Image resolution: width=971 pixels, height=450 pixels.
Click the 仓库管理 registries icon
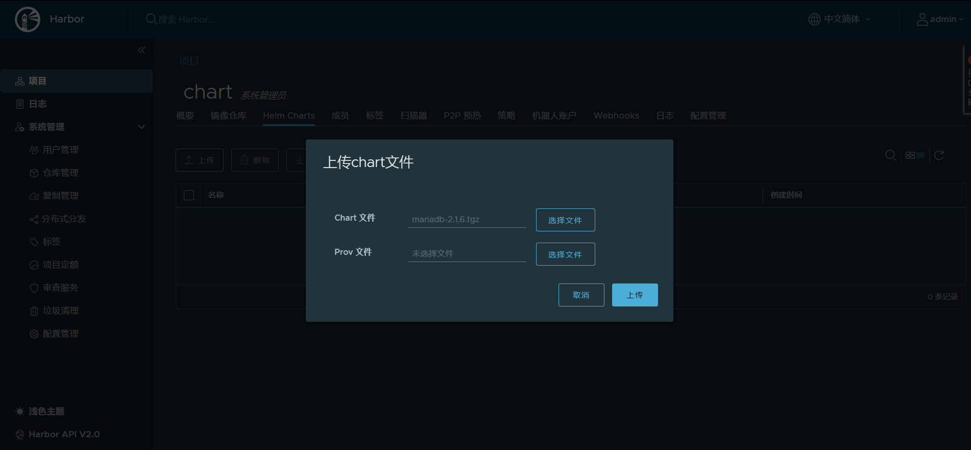pyautogui.click(x=34, y=173)
